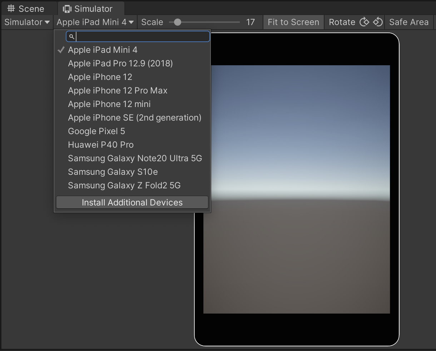Switch device to Google Pixel 5
Screen dimensions: 436x351
tap(132, 131)
